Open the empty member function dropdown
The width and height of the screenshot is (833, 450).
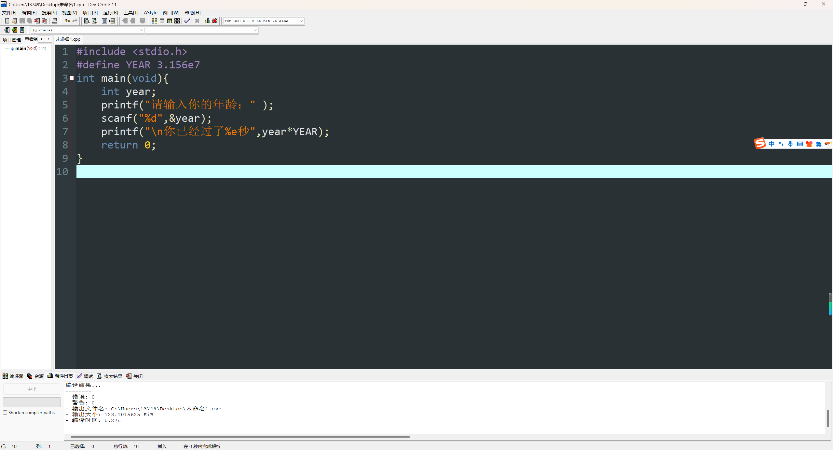coord(255,30)
